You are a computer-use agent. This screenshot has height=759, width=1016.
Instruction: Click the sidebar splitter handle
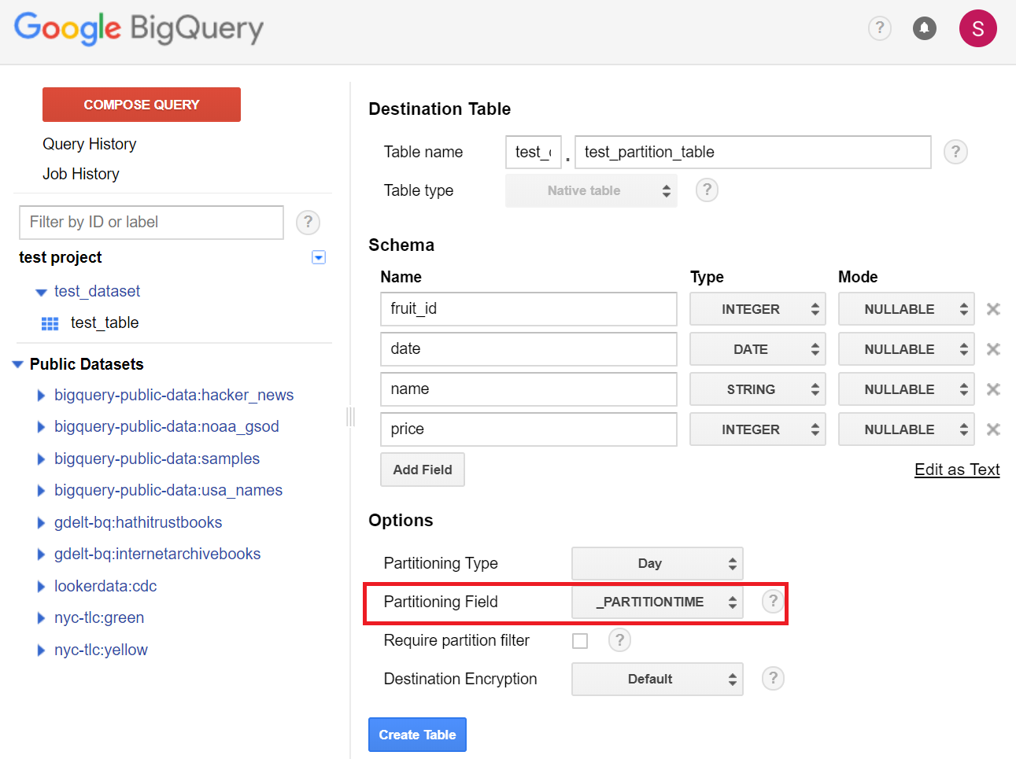tap(350, 417)
